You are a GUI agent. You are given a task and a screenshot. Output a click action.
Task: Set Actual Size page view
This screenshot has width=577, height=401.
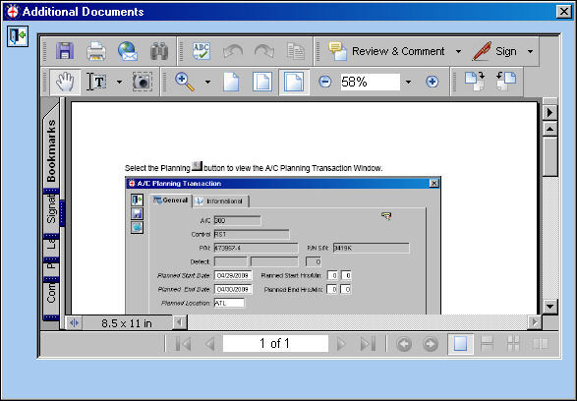pos(231,82)
